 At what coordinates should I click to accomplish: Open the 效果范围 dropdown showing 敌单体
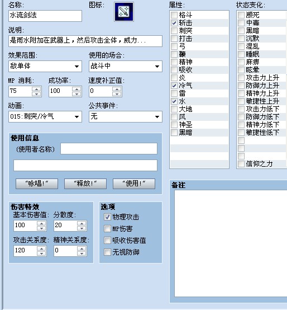click(x=45, y=66)
